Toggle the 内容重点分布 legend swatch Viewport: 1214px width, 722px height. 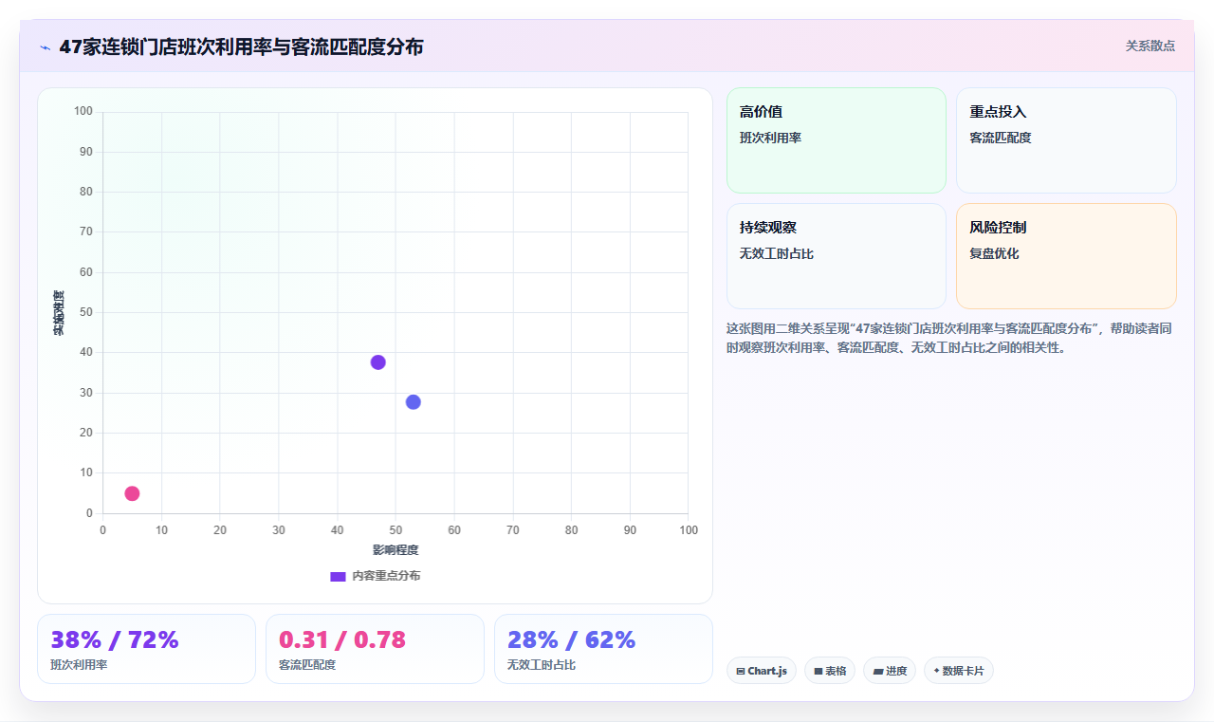338,576
